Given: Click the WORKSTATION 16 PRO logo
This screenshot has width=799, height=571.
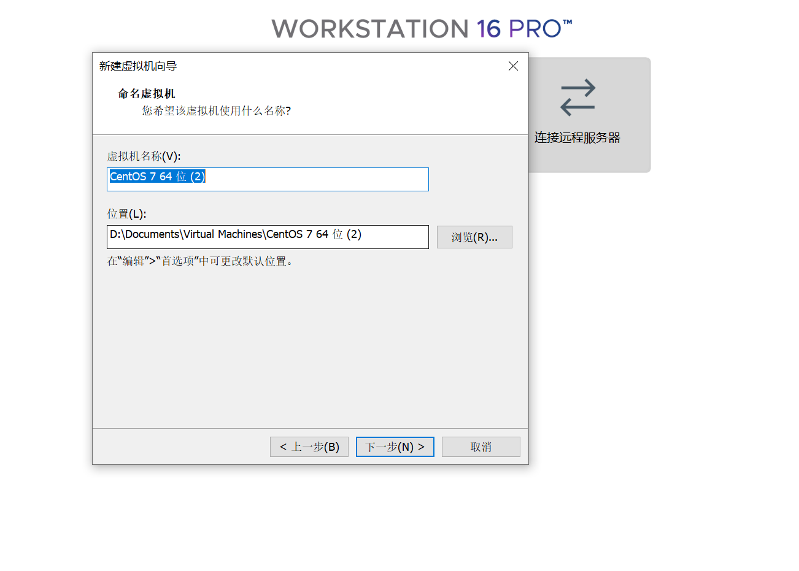Looking at the screenshot, I should tap(422, 28).
